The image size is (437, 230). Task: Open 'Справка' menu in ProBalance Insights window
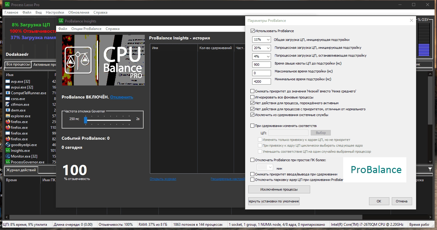coord(113,29)
